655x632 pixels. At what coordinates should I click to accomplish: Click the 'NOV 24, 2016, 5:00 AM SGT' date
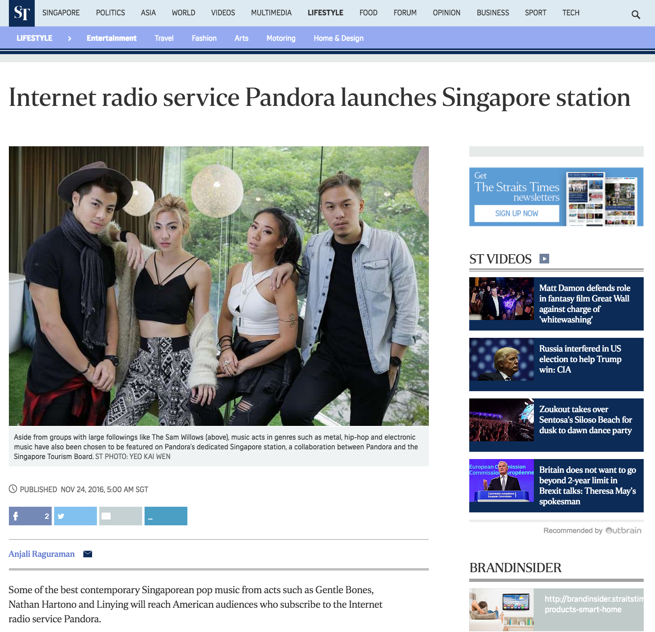tap(105, 489)
